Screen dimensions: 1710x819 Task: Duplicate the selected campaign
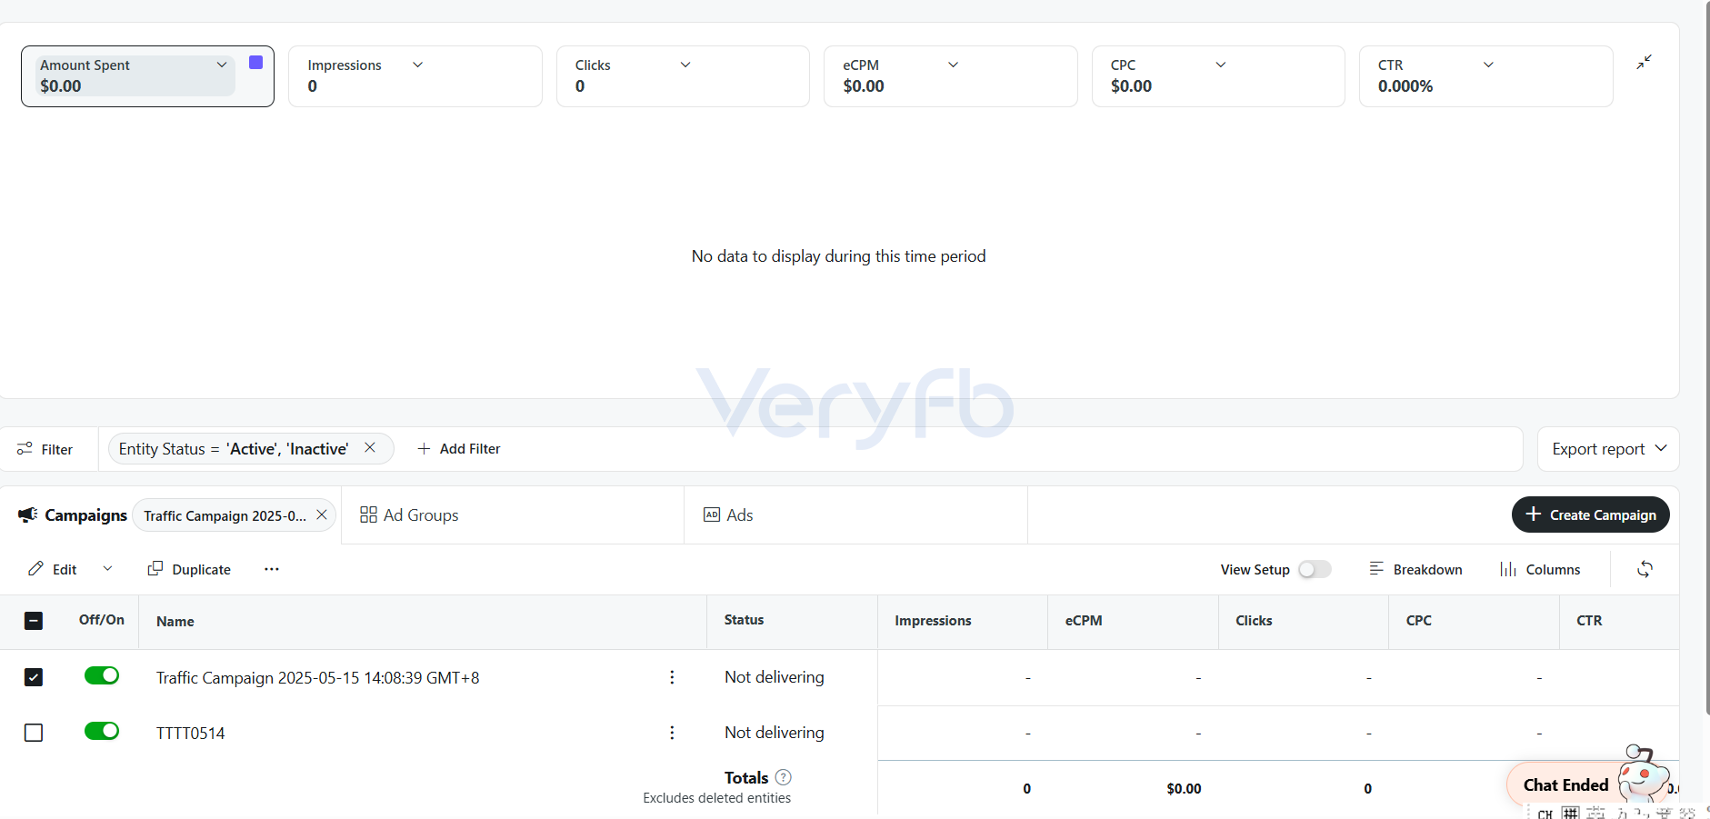189,569
